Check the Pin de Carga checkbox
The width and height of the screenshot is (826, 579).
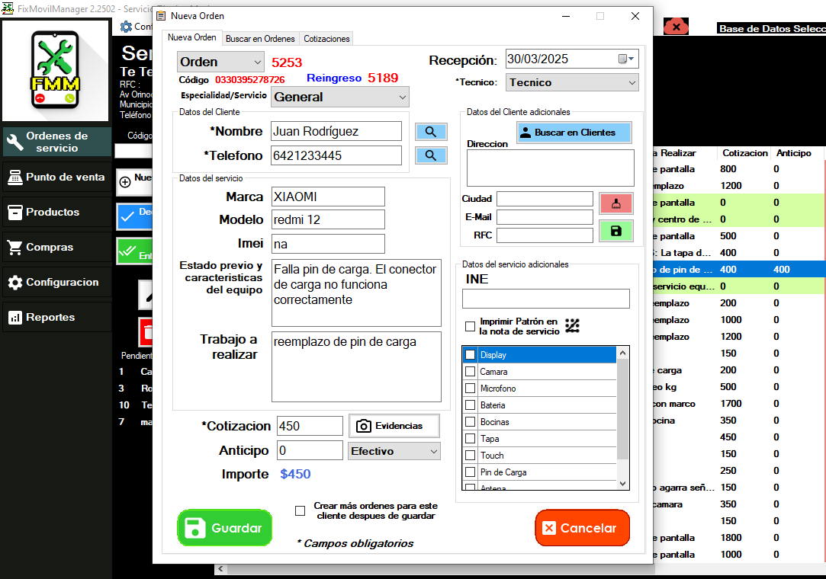pos(471,472)
